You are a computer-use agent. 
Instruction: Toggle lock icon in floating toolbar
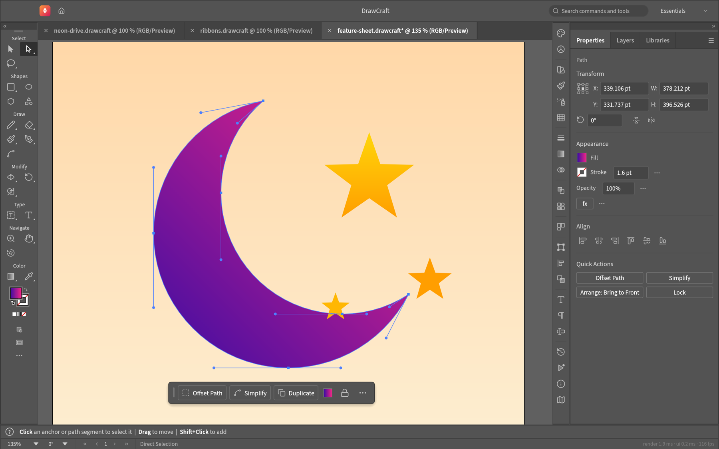click(345, 393)
